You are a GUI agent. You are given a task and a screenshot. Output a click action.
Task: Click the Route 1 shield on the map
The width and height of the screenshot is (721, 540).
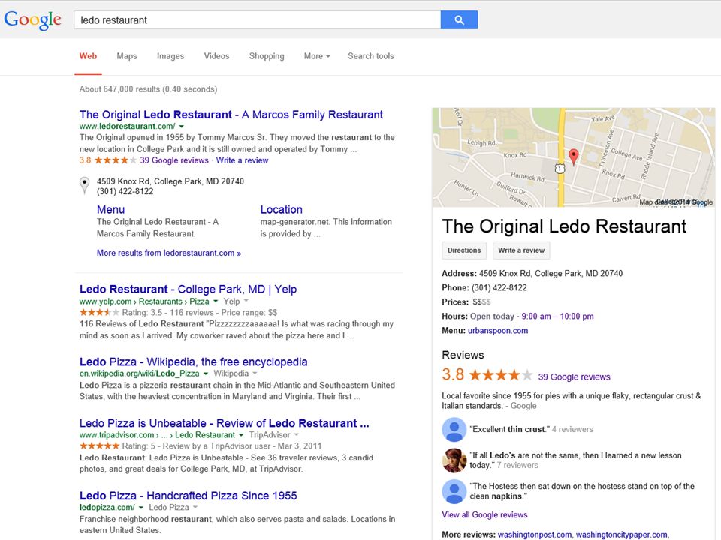[559, 169]
